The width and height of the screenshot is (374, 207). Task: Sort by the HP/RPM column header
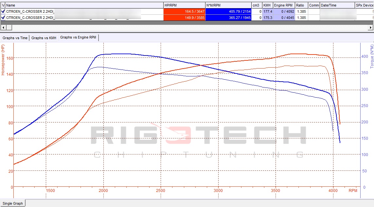pos(184,5)
